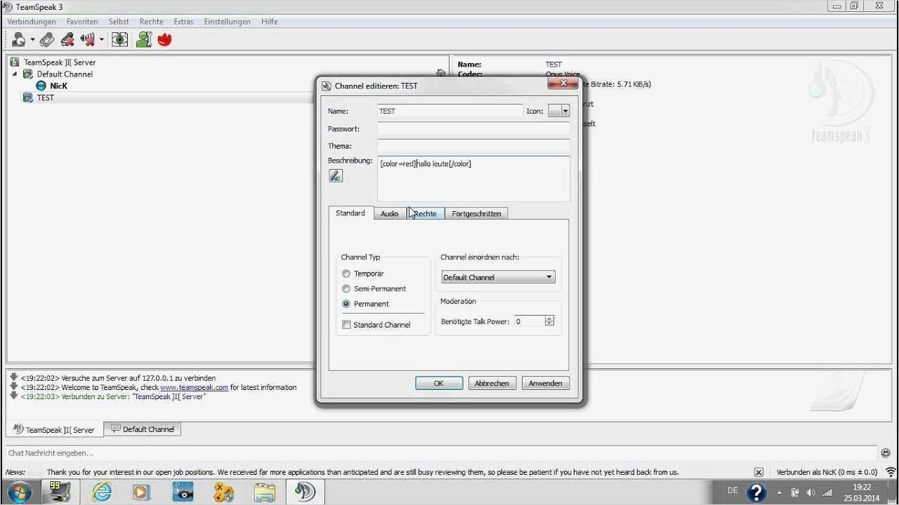This screenshot has height=505, width=899.
Task: Open the Windows Start menu
Action: [x=19, y=492]
